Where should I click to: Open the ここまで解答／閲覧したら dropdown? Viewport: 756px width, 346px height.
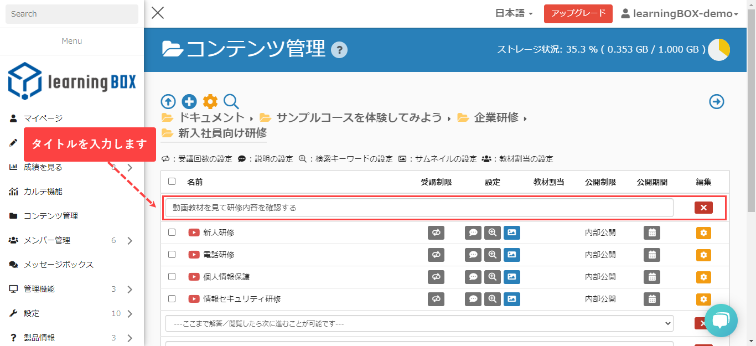point(419,323)
